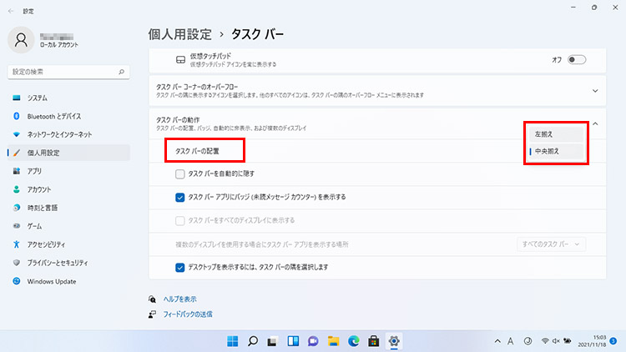The height and width of the screenshot is (352, 626).
Task: Open File Explorer from the taskbar
Action: pyautogui.click(x=333, y=340)
